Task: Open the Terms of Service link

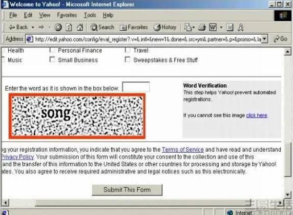Action: pyautogui.click(x=182, y=149)
